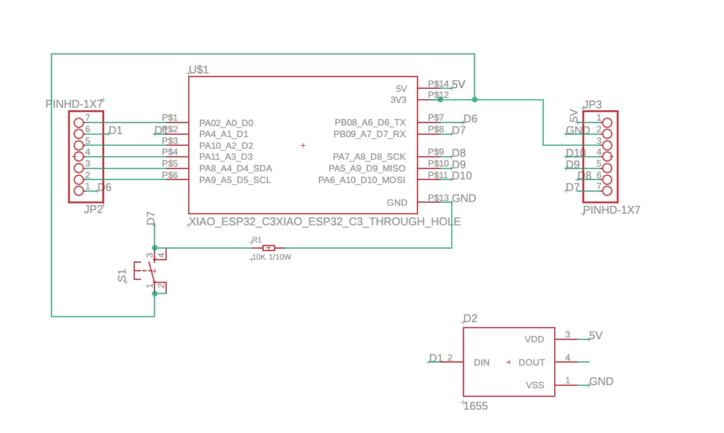Select the PA7_A8_D8_SCK pin label
The width and height of the screenshot is (724, 433).
click(x=370, y=157)
